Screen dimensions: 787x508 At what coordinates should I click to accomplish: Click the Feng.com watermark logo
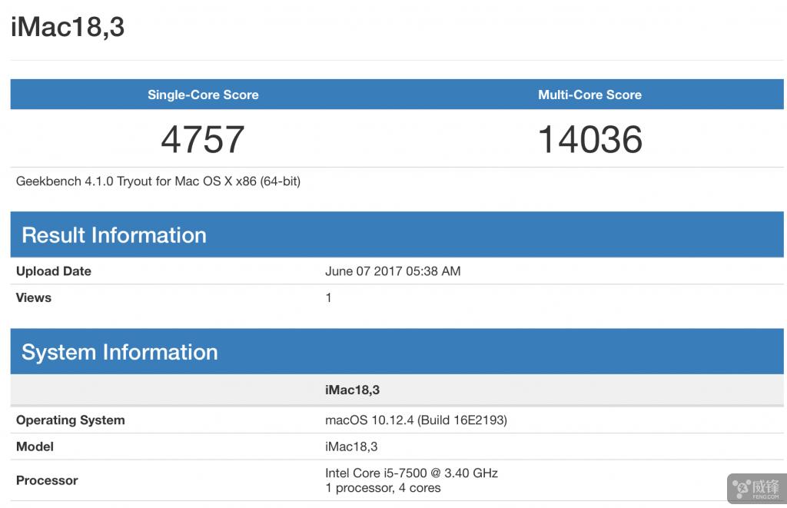[x=756, y=487]
